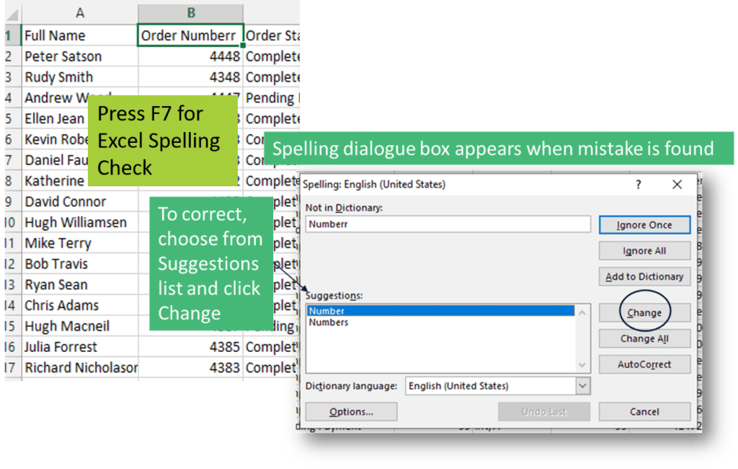
Task: Select cell 'Order Numberr'
Action: [x=190, y=35]
